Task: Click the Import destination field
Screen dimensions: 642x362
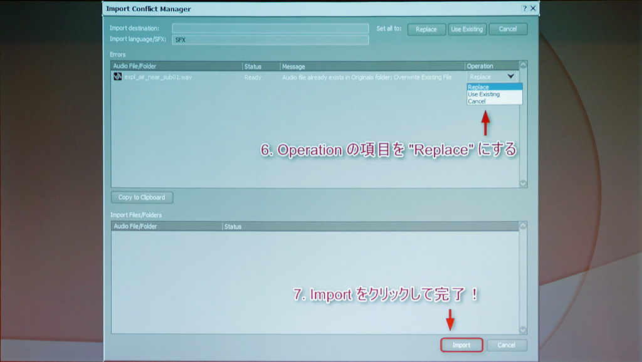Action: 270,28
